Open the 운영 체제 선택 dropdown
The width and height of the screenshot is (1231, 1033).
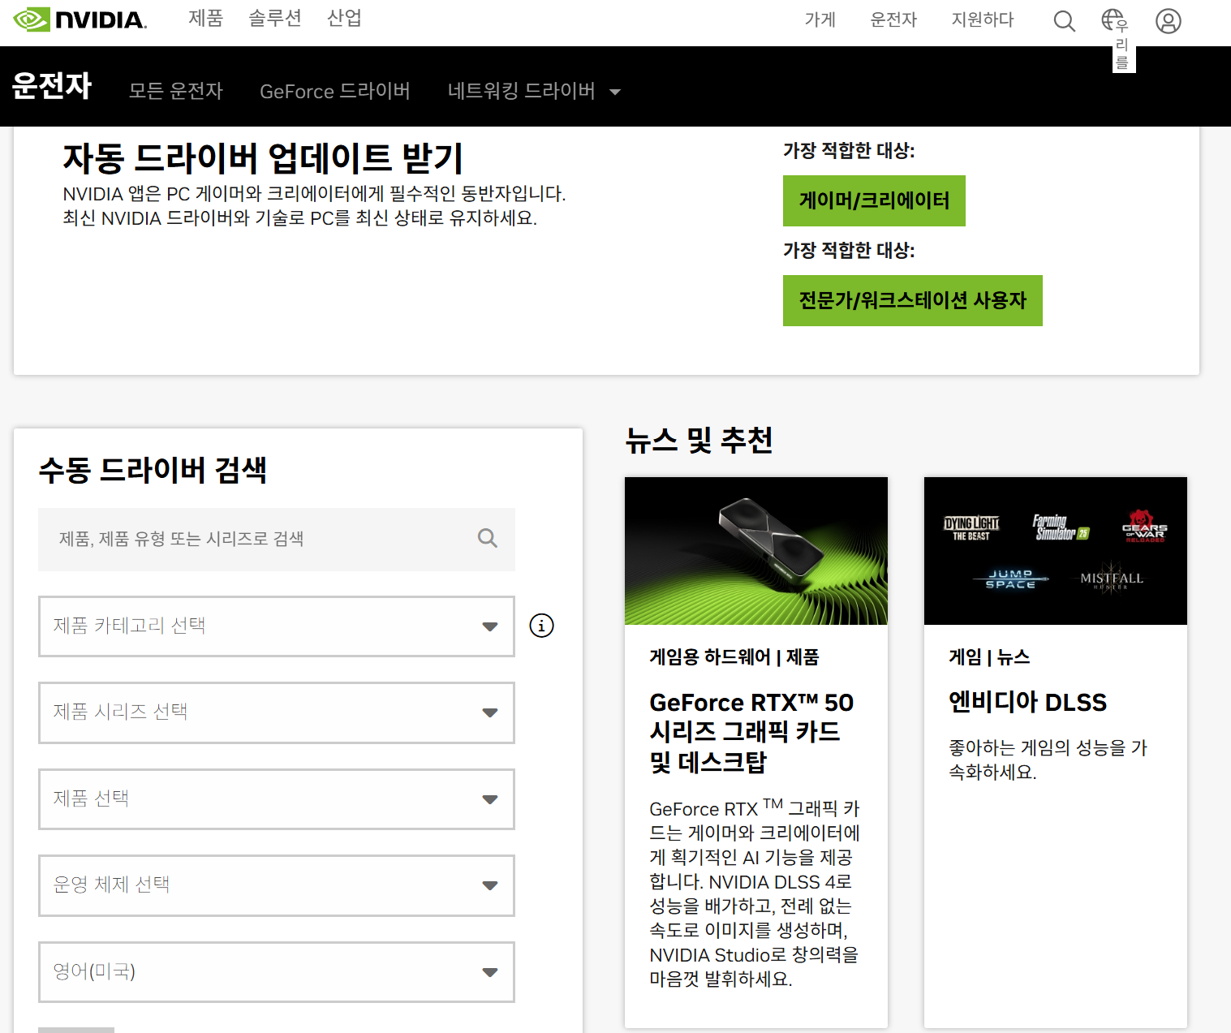[x=277, y=885]
